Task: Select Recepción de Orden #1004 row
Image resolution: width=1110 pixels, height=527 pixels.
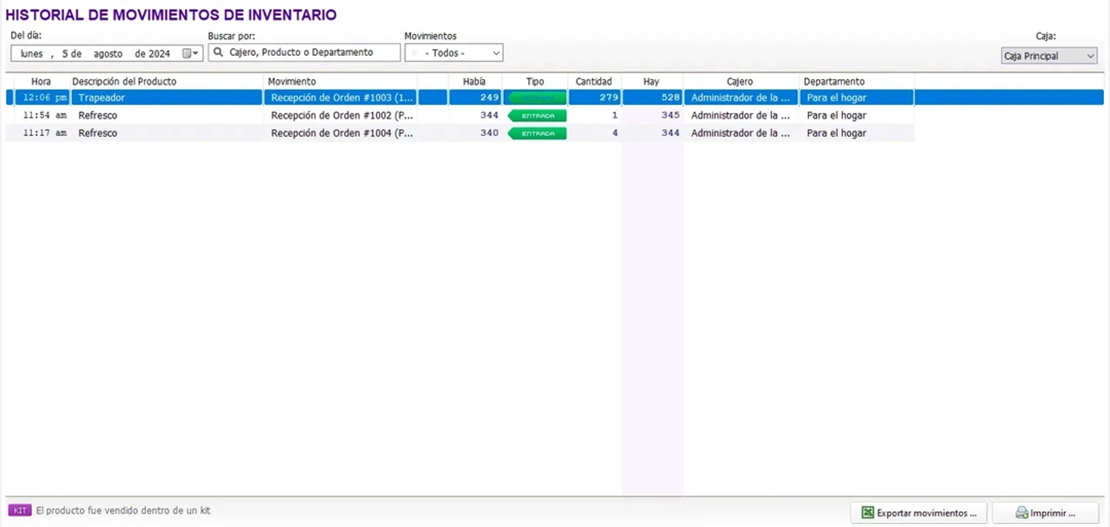Action: pos(342,133)
